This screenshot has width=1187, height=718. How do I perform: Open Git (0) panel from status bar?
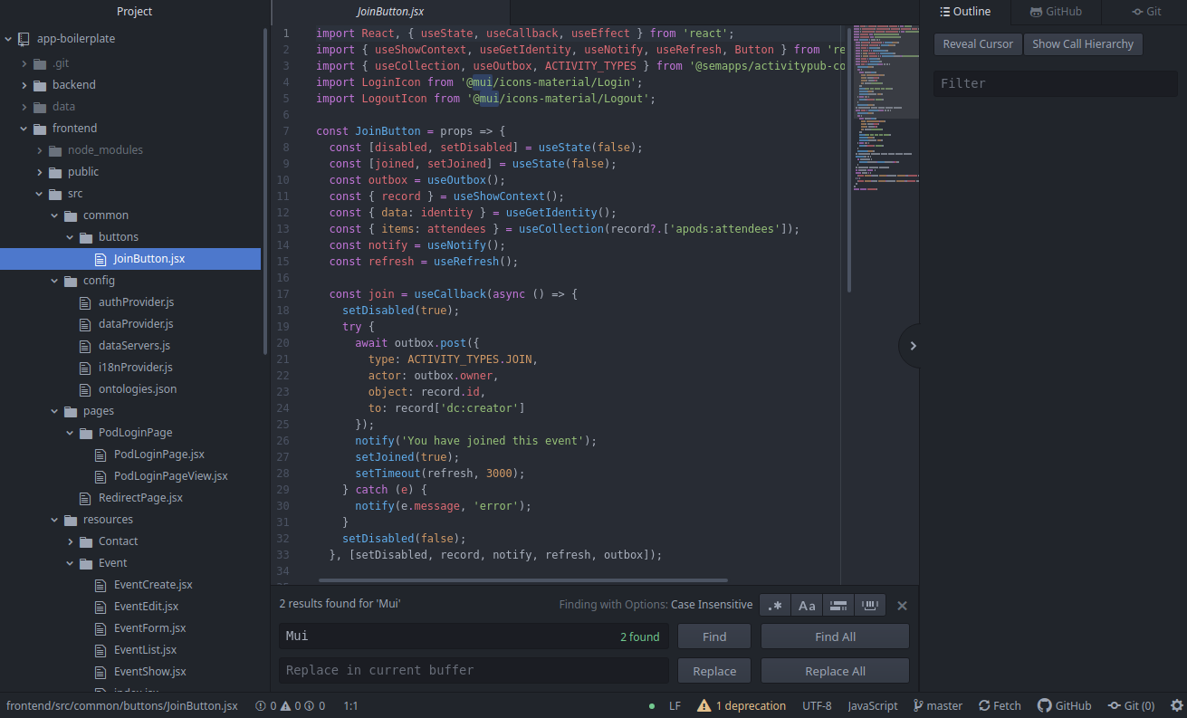pos(1131,706)
